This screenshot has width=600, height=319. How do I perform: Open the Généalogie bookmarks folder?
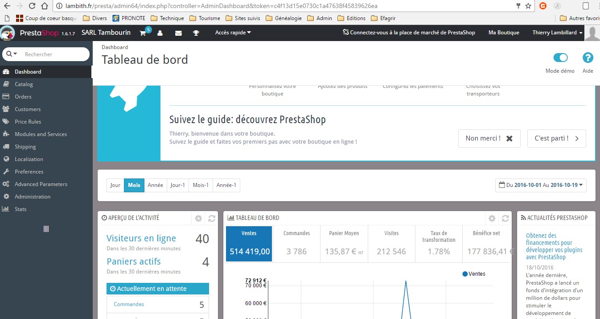(284, 18)
